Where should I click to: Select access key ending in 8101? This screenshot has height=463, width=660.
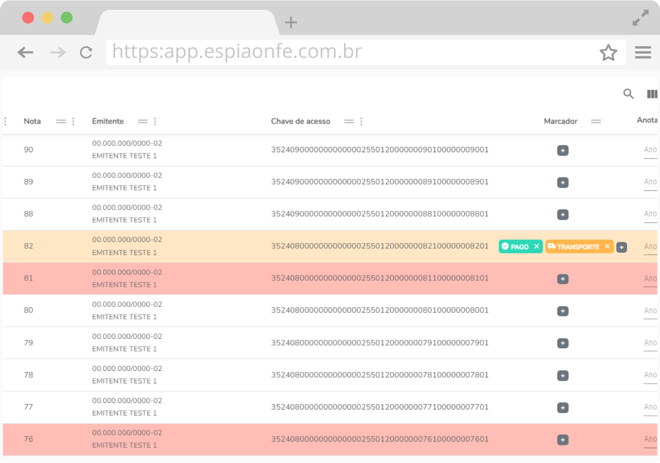coord(380,278)
